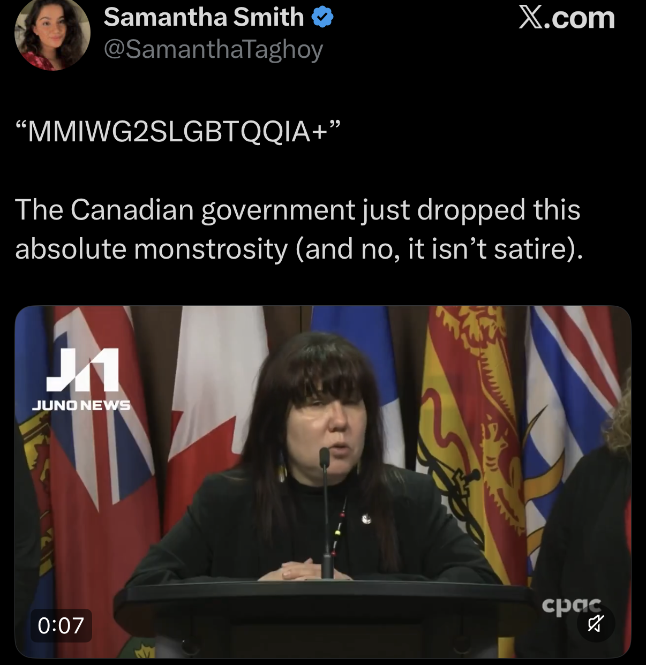This screenshot has width=646, height=665.
Task: Click the "MMIWG2SLGBTQQIA+" quoted text
Action: point(178,131)
